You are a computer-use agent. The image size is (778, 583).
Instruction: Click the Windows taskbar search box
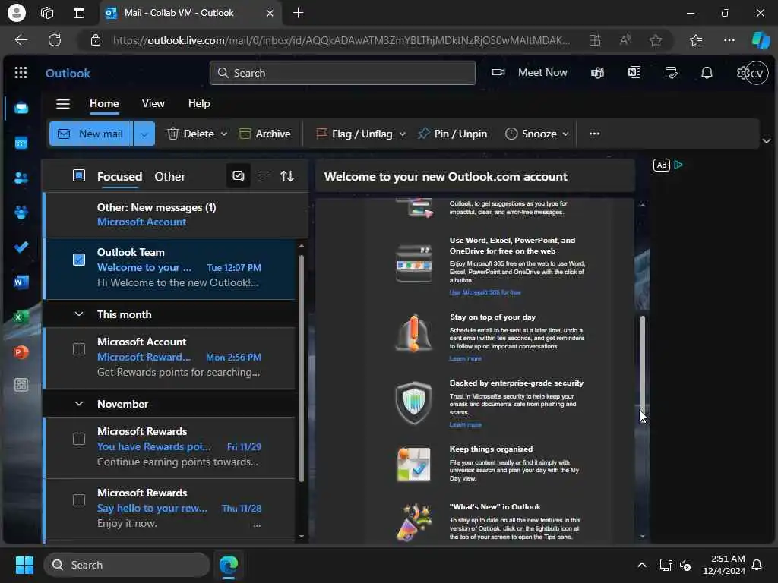pyautogui.click(x=127, y=565)
